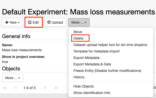This screenshot has width=156, height=98.
Task: Choose Export Metadata option
Action: 86,58
